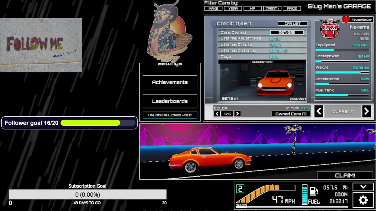
Task: Click the Owned Cars (7) filter button
Action: pyautogui.click(x=291, y=114)
